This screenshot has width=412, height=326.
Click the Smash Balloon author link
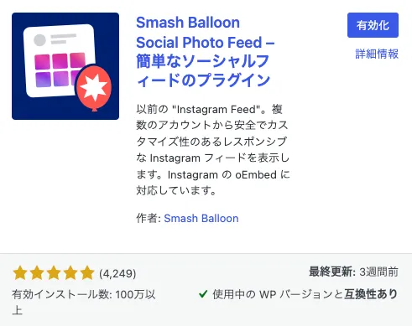[x=201, y=218]
